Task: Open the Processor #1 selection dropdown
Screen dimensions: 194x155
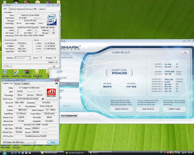Action: 23,58
